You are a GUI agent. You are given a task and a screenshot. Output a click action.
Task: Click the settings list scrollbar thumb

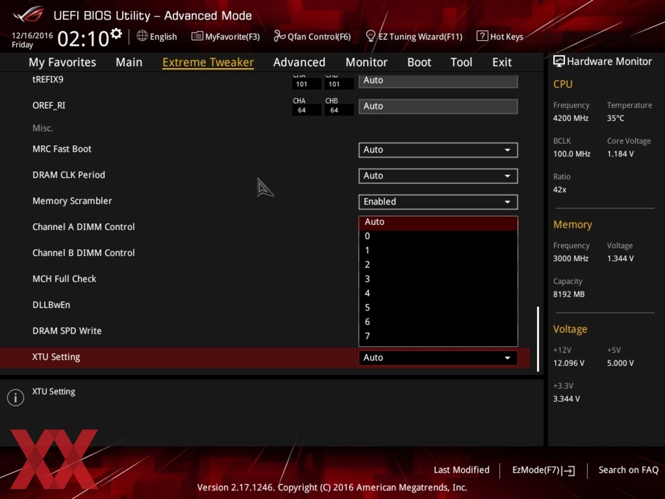click(538, 339)
